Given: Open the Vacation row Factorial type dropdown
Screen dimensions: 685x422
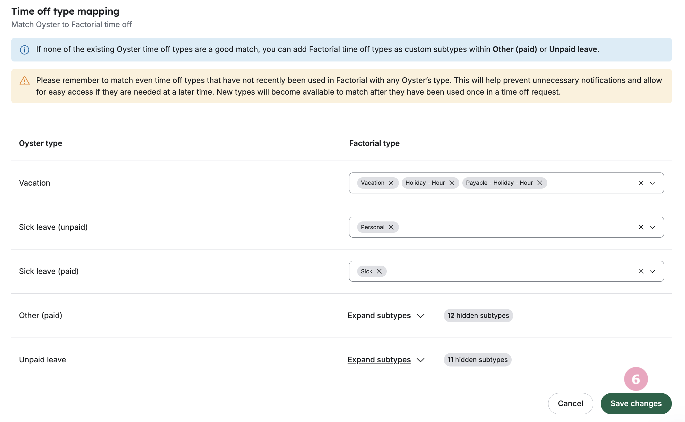Looking at the screenshot, I should (x=652, y=183).
